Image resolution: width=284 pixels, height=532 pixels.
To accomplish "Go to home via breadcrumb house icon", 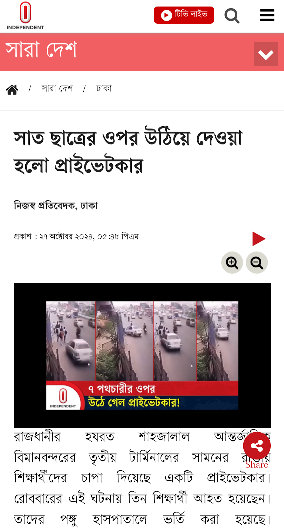I will pyautogui.click(x=12, y=89).
